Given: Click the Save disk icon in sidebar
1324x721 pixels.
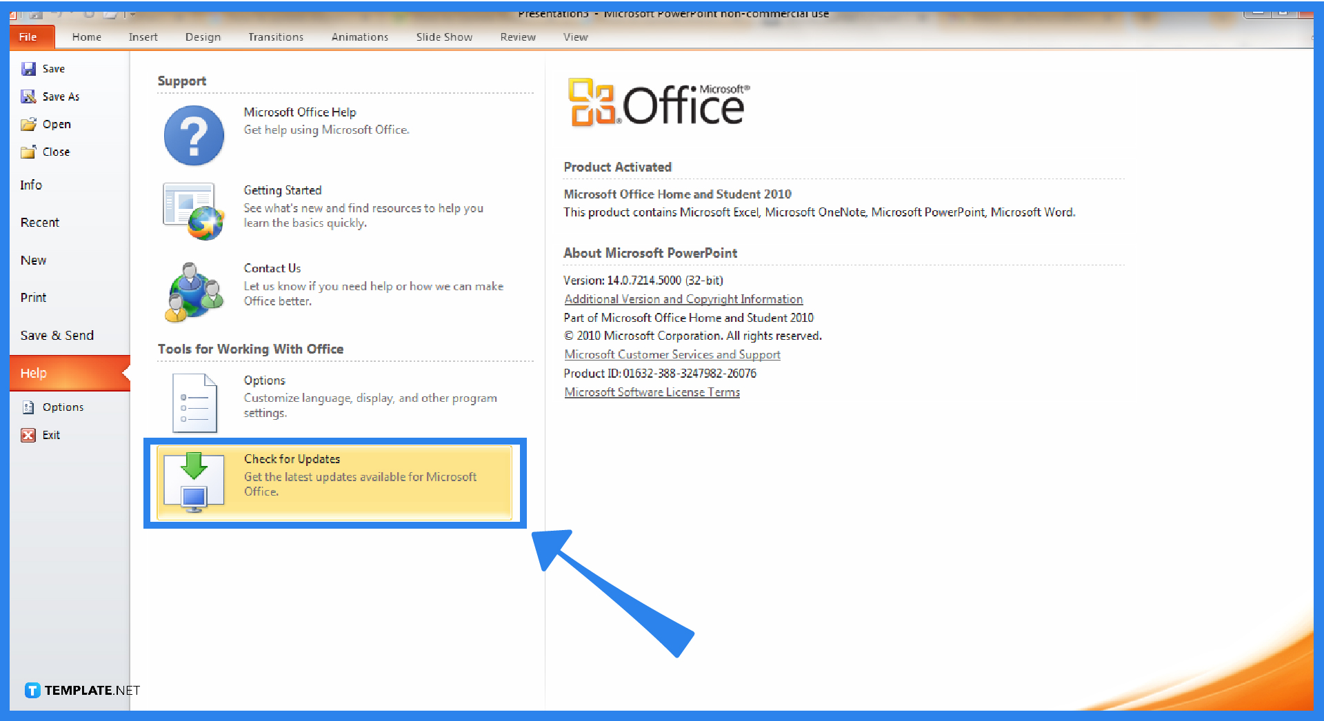Looking at the screenshot, I should [x=28, y=68].
